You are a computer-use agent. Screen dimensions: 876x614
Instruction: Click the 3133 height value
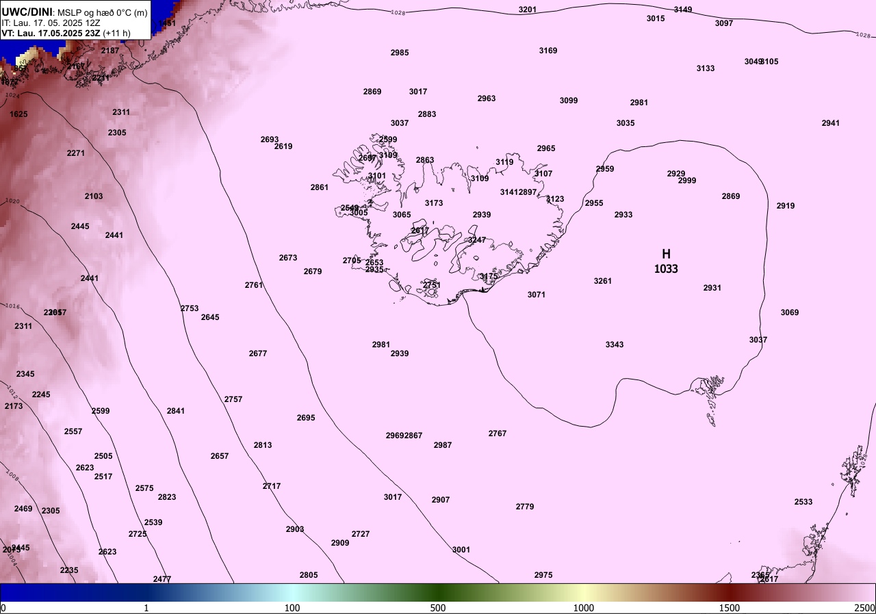(706, 68)
